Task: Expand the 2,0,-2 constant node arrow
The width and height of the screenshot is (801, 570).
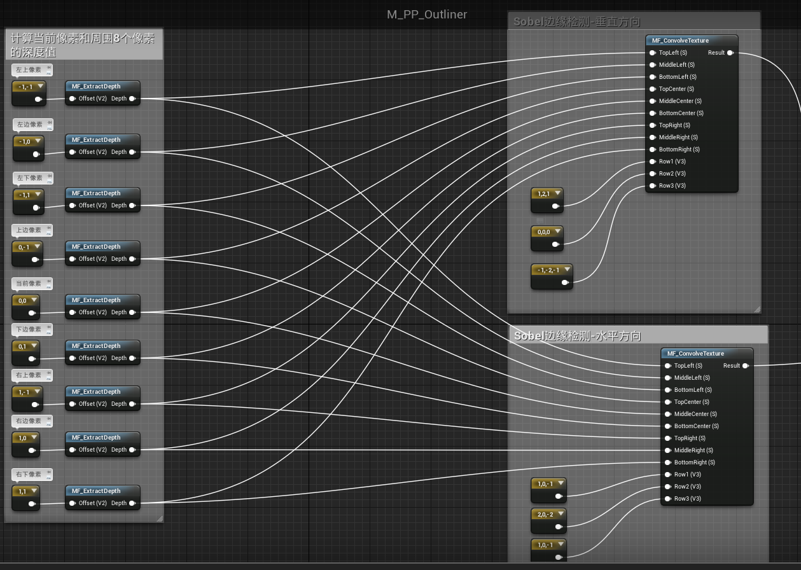Action: [561, 514]
